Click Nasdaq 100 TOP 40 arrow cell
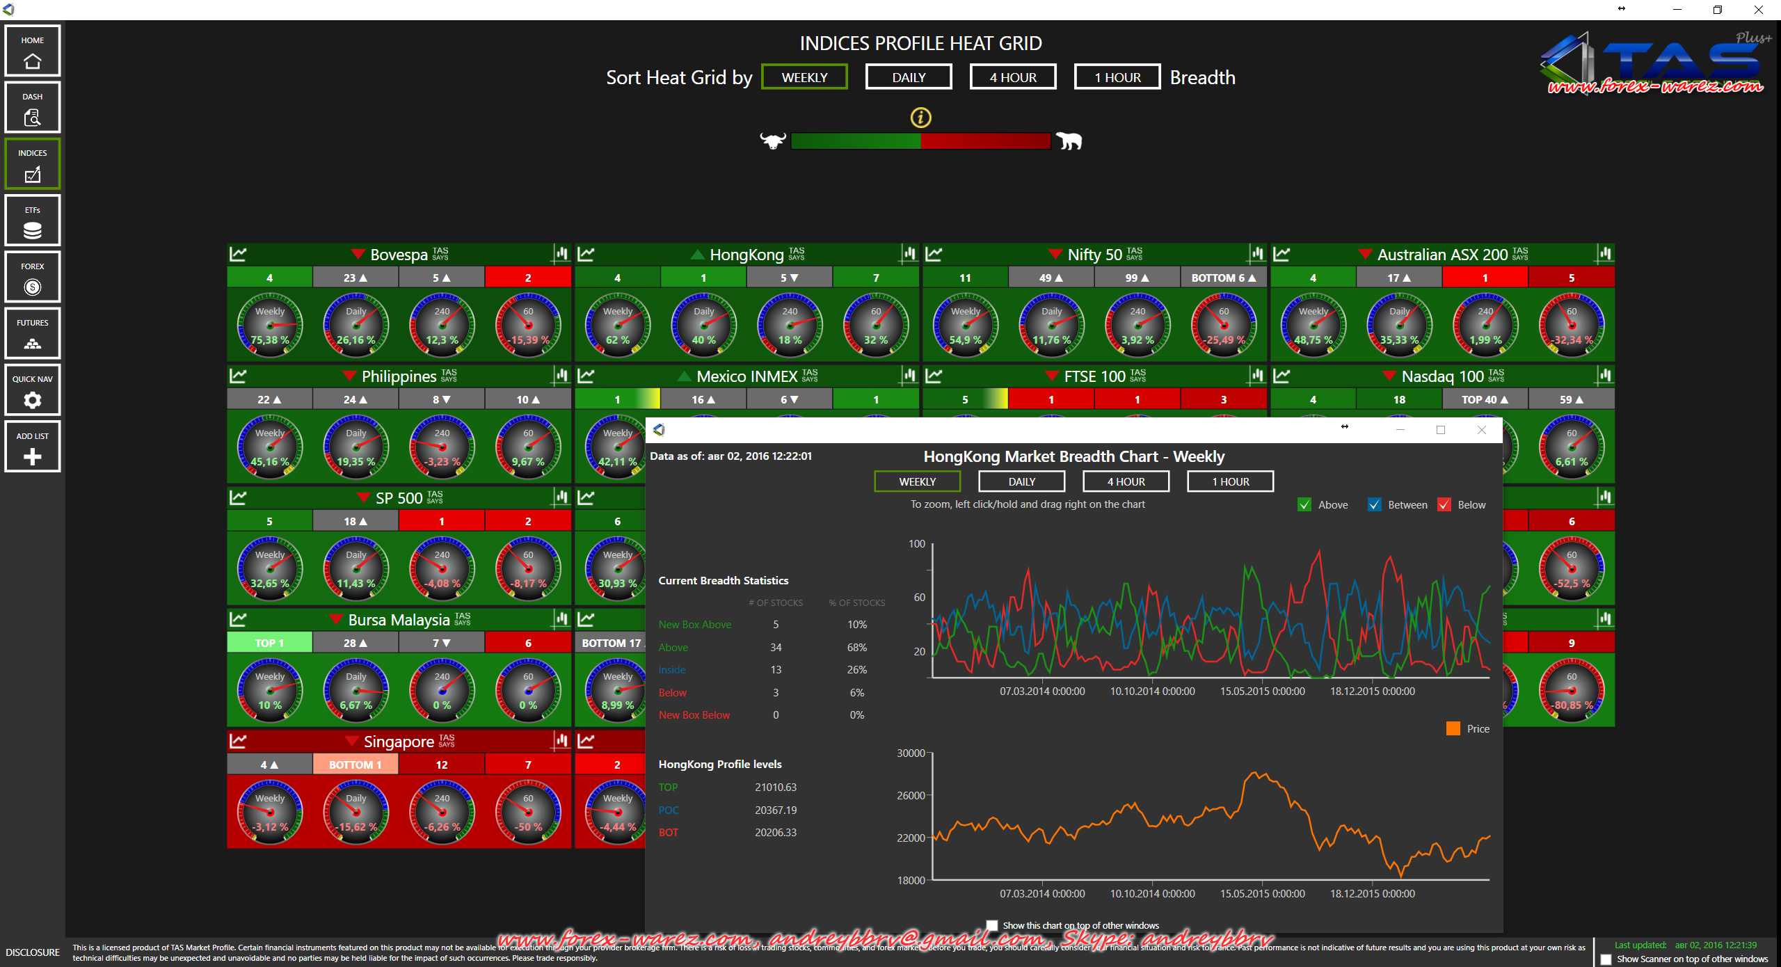The width and height of the screenshot is (1781, 967). 1485,400
